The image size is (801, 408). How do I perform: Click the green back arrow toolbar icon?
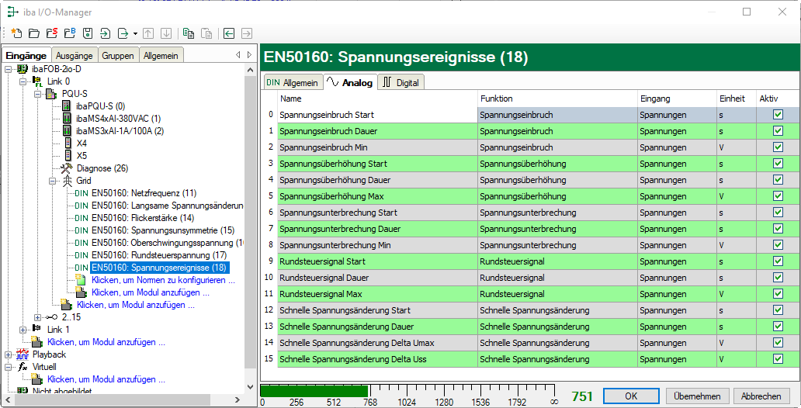coord(229,33)
